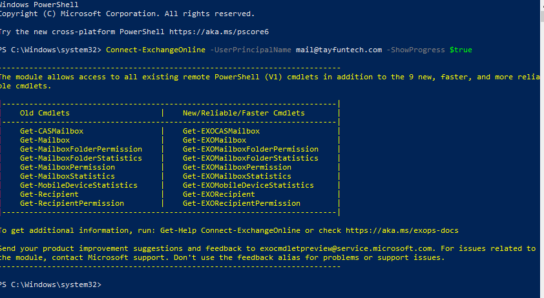Click the "New/Reliable/Faster Cmdlets" column header

(244, 113)
